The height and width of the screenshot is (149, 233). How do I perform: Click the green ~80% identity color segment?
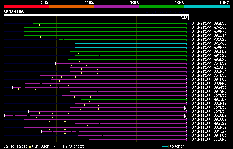click(162, 7)
